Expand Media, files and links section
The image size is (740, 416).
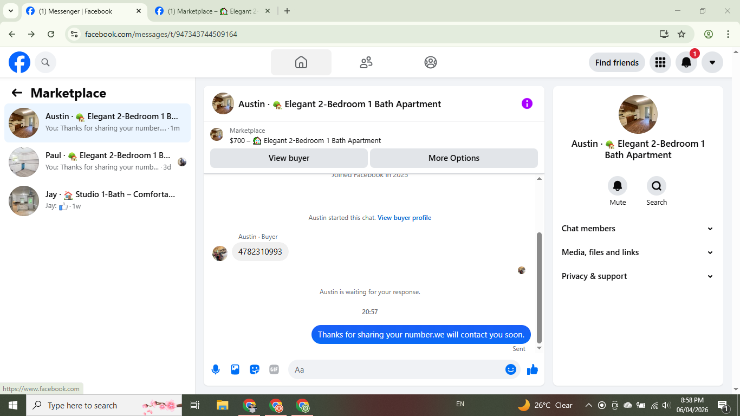pyautogui.click(x=638, y=252)
